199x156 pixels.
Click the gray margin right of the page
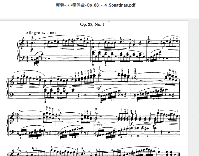point(194,88)
